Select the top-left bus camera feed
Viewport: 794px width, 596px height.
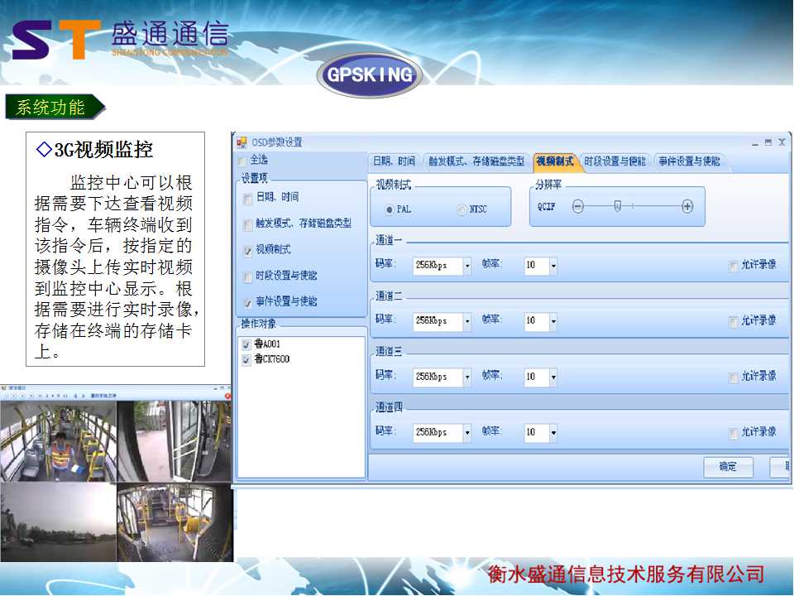coord(58,441)
